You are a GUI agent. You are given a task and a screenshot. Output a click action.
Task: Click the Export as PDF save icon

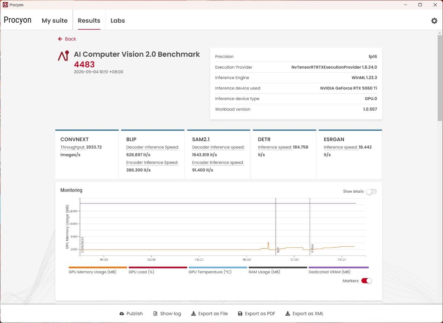coord(240,313)
